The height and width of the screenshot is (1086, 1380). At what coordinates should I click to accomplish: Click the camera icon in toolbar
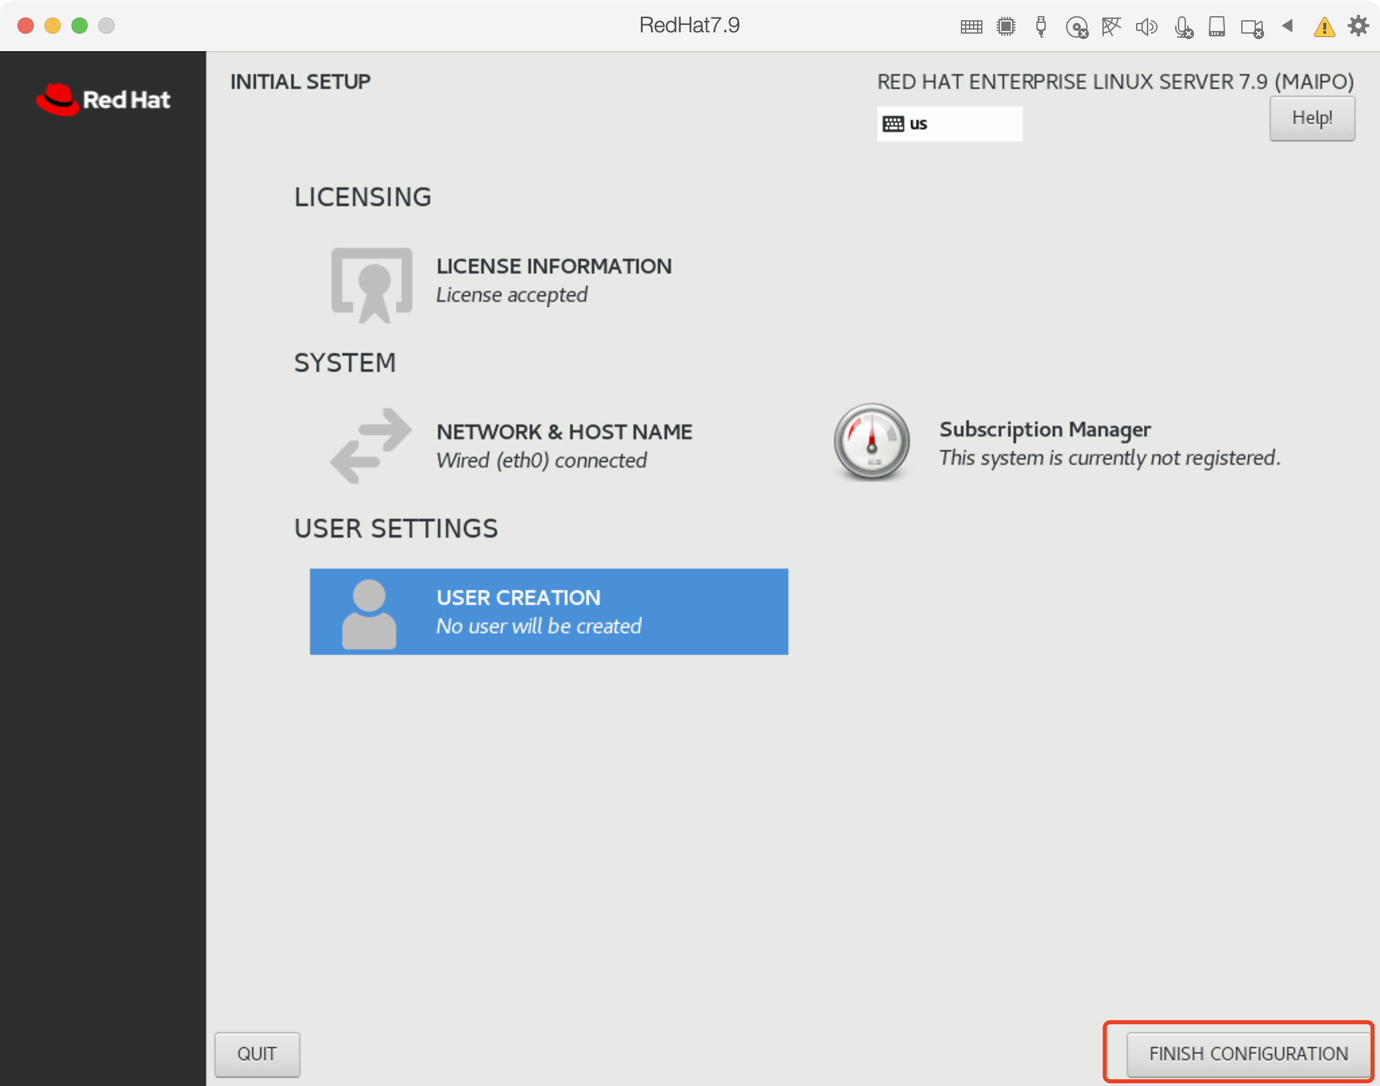1252,28
